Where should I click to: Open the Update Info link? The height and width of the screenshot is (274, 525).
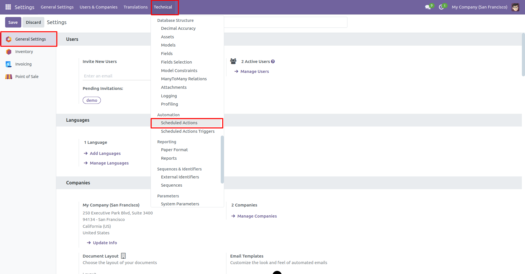(x=105, y=243)
